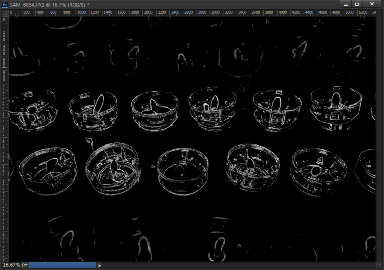Click the share/export icon beside zoom percentage
The image size is (384, 270).
[25, 265]
